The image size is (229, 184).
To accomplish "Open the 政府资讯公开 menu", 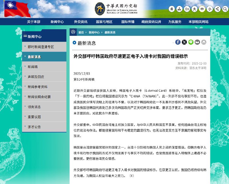I will pos(151,22).
